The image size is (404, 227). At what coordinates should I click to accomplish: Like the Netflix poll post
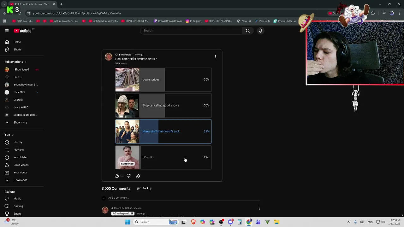117,176
